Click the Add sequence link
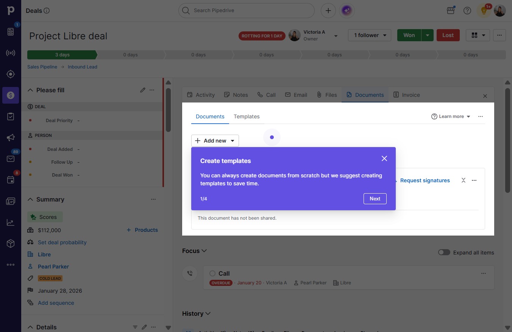Image resolution: width=512 pixels, height=332 pixels. click(56, 303)
